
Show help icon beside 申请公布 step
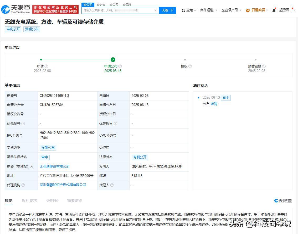pyautogui.click(x=120, y=66)
